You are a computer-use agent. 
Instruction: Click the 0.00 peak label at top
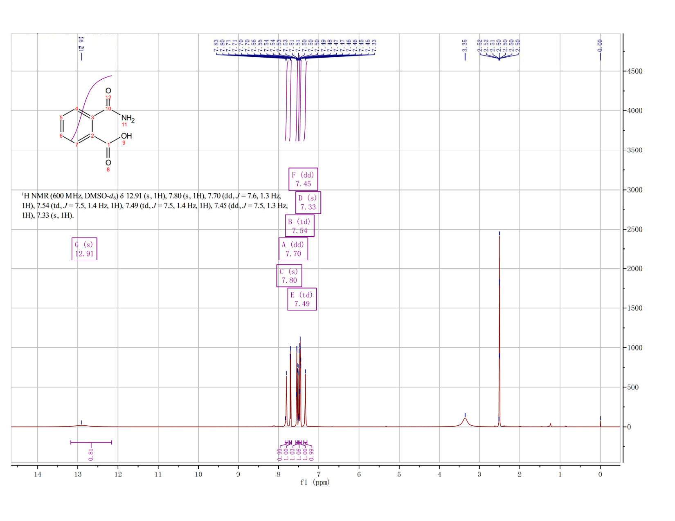point(600,45)
